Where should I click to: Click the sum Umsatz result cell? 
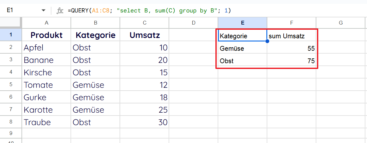pos(291,36)
